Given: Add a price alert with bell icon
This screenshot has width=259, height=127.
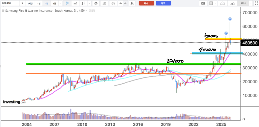Looking at the screenshot, I should [132, 3].
